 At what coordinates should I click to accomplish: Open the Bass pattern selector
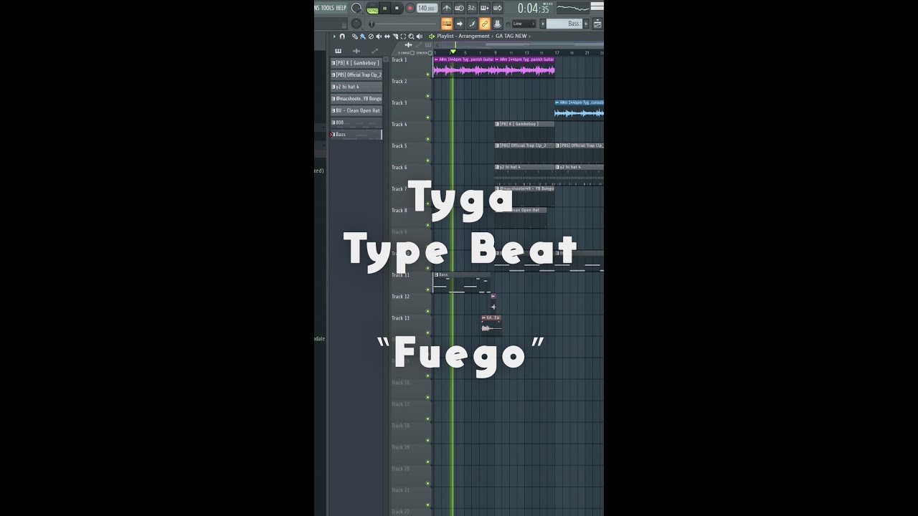(x=564, y=24)
